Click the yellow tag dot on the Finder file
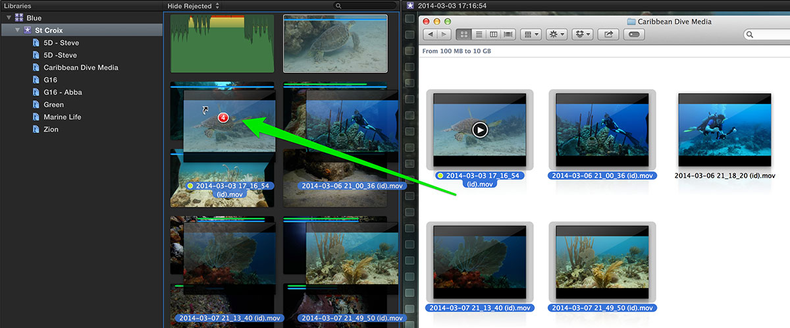Screen dimensions: 790x328 coord(441,176)
